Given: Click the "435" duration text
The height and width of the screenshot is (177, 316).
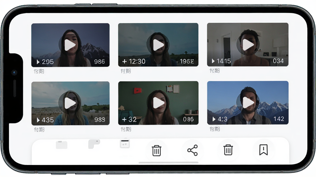Looking at the screenshot, I should point(48,120).
